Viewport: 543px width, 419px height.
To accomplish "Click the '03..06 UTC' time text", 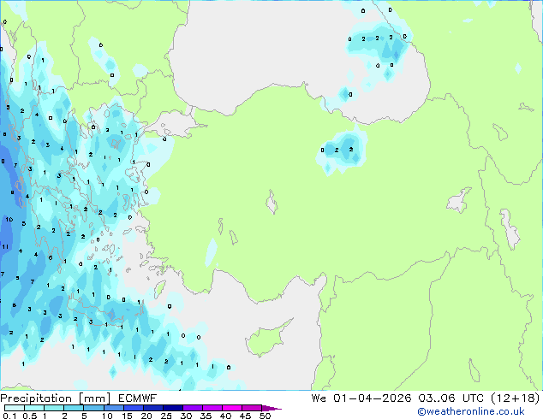I will 451,398.
